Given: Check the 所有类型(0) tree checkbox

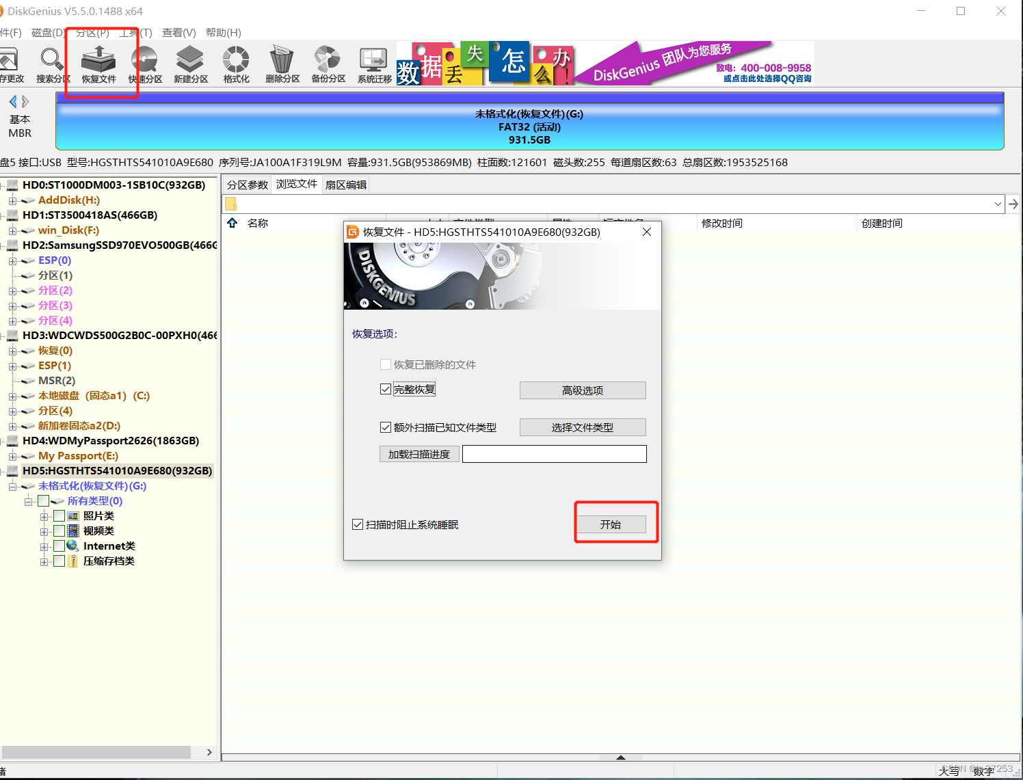Looking at the screenshot, I should coord(44,501).
